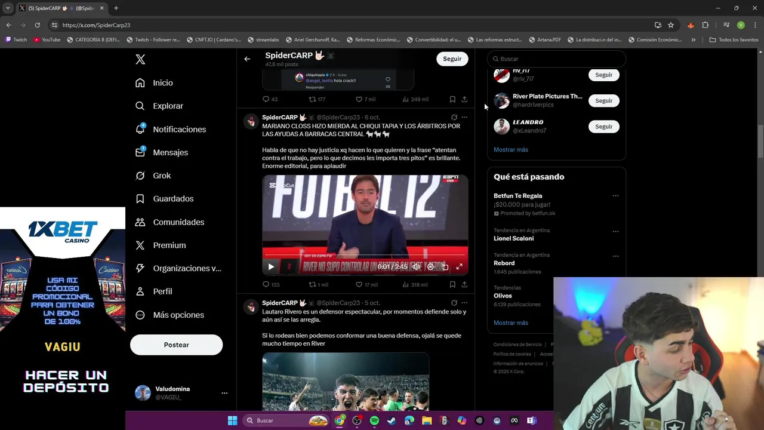Click the Grok icon on the 6 oct. post

click(x=454, y=118)
